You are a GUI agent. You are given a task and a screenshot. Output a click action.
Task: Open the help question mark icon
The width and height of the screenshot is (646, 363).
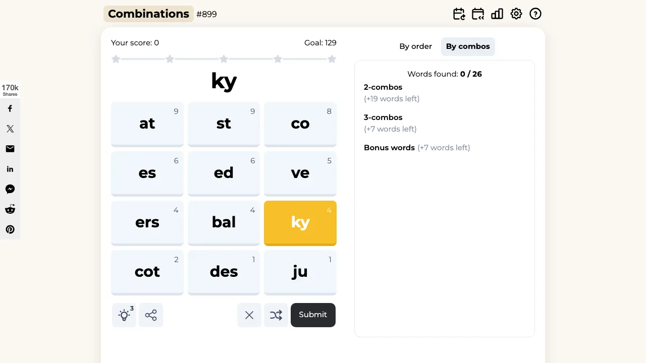[535, 14]
